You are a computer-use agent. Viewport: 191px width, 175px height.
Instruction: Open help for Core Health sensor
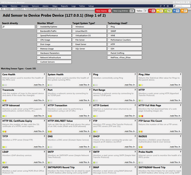point(44,74)
